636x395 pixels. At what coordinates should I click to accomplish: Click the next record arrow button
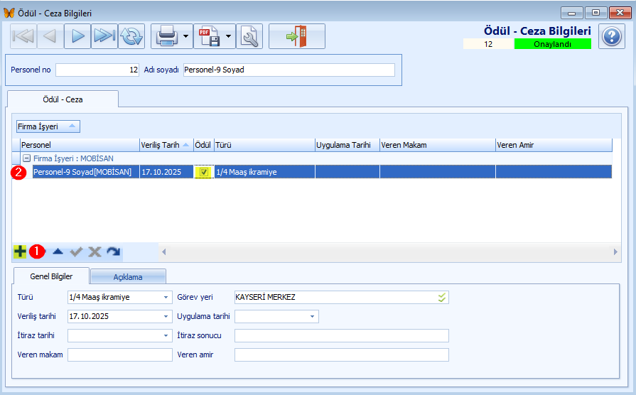click(x=77, y=36)
